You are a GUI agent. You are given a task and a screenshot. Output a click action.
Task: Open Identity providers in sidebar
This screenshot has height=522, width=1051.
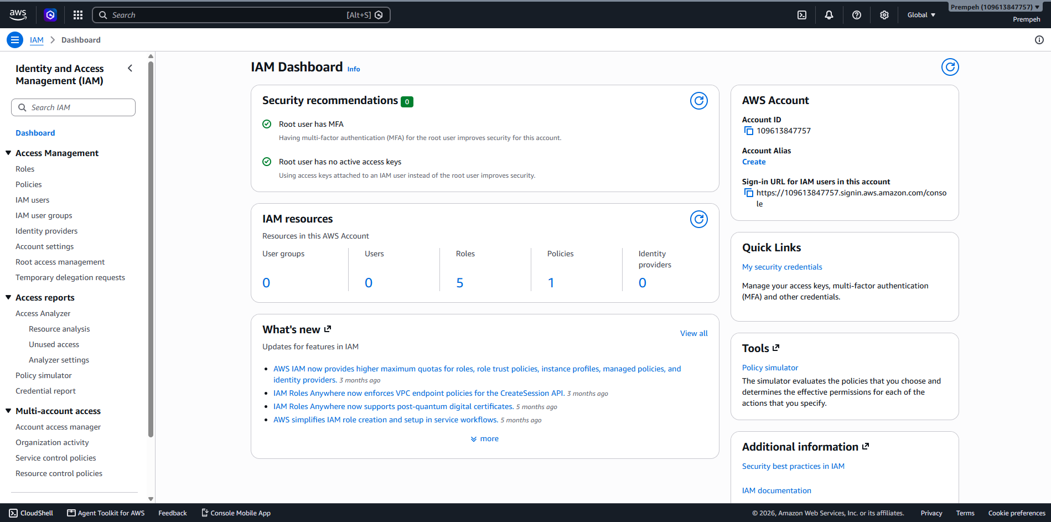pos(46,231)
